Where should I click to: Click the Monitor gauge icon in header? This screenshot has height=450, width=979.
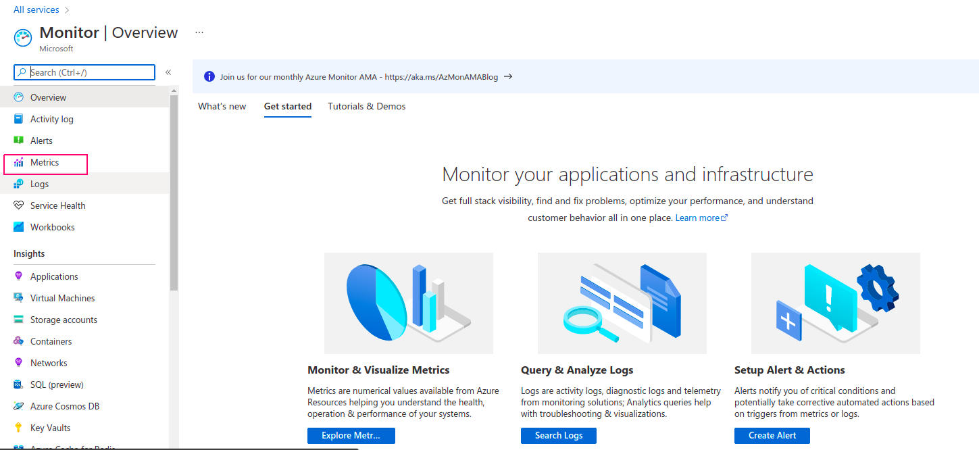[23, 37]
